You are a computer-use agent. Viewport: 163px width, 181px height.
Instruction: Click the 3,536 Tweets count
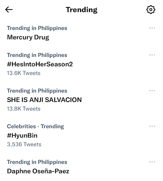[24, 145]
